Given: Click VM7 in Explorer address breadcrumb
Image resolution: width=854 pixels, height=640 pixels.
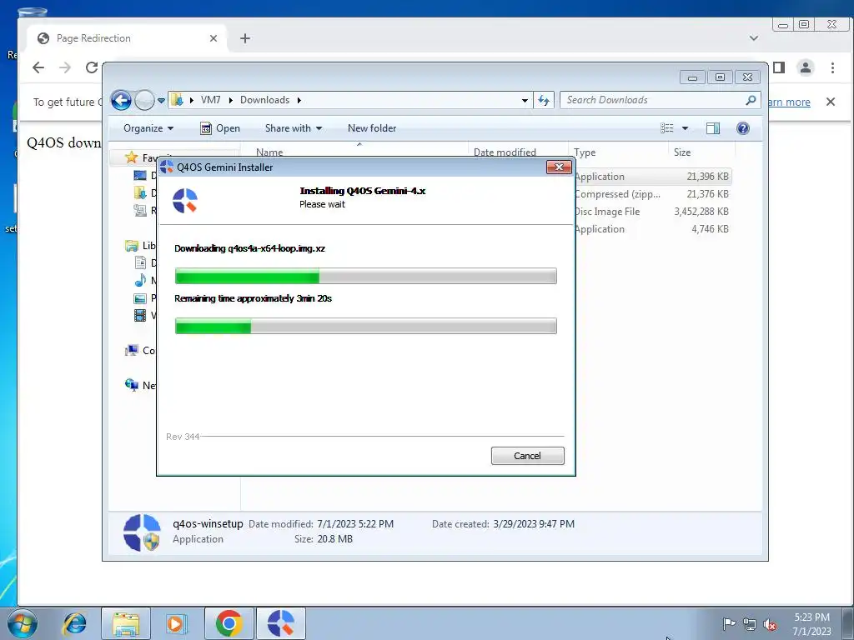Looking at the screenshot, I should pos(210,100).
